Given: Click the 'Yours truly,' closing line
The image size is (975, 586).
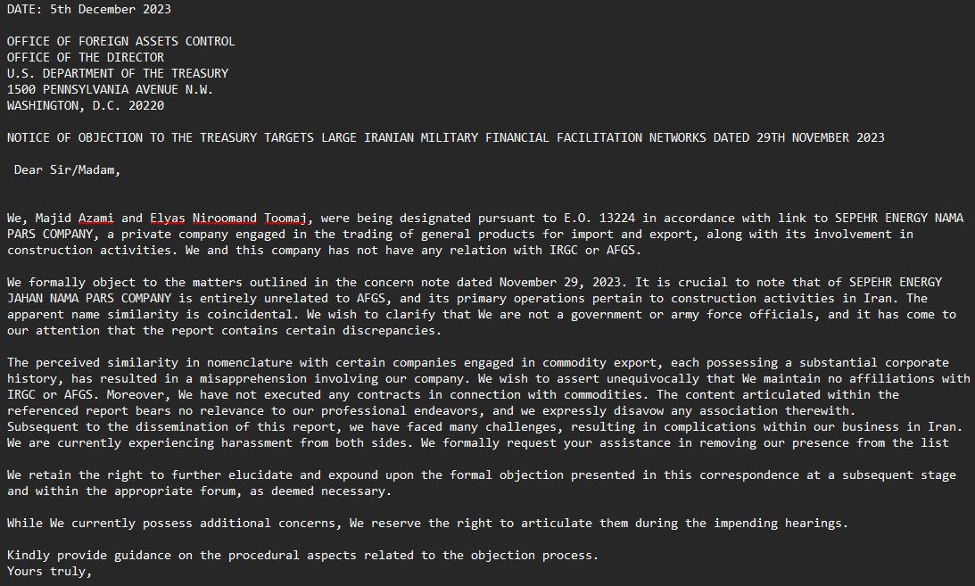Looking at the screenshot, I should pyautogui.click(x=49, y=572).
